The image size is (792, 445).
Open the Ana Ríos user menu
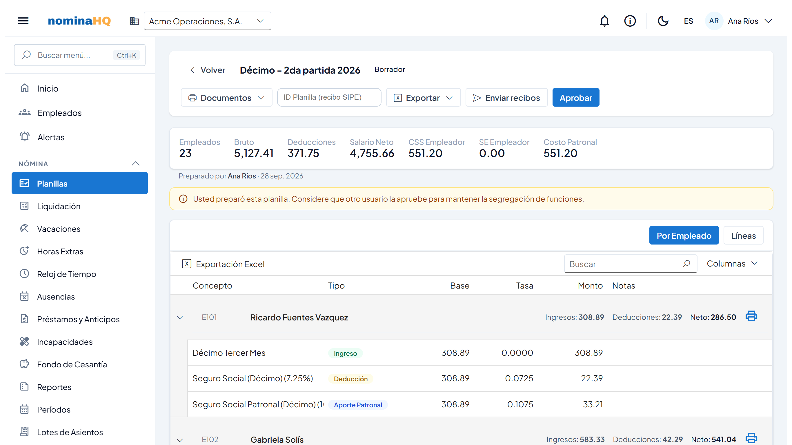[738, 21]
